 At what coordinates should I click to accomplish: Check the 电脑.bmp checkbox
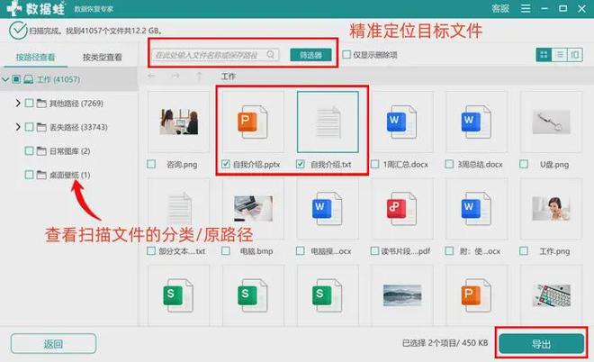(x=226, y=250)
